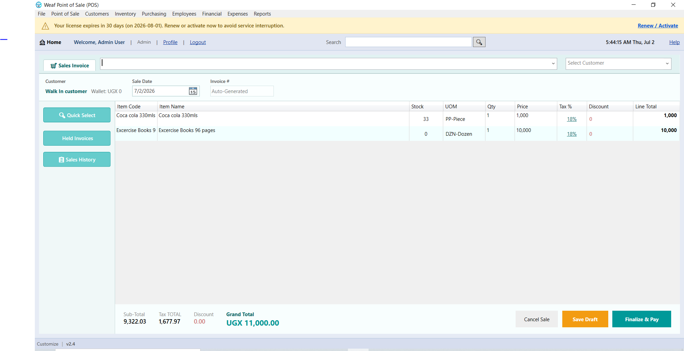The height and width of the screenshot is (351, 684).
Task: Click stock value 33 in Coca cola row
Action: (x=426, y=119)
